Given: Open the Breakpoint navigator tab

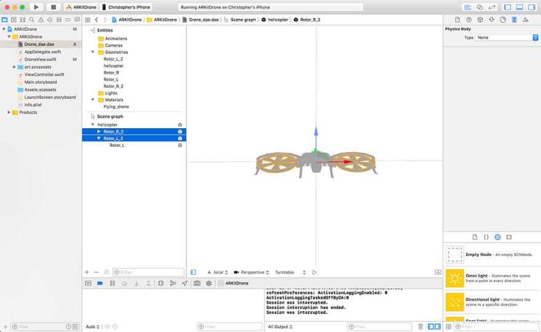Looking at the screenshot, I should 68,20.
